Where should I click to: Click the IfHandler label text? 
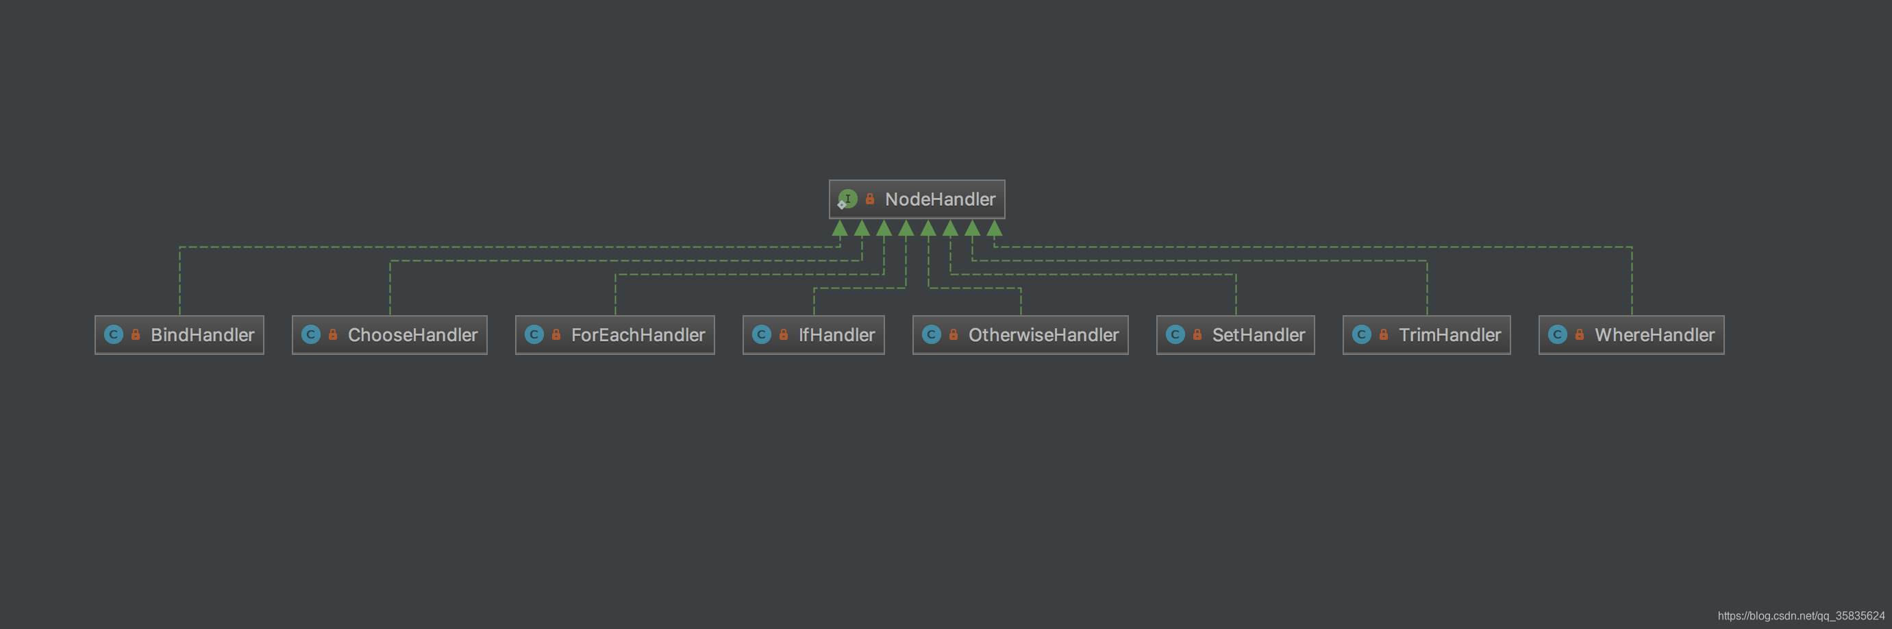pos(837,335)
